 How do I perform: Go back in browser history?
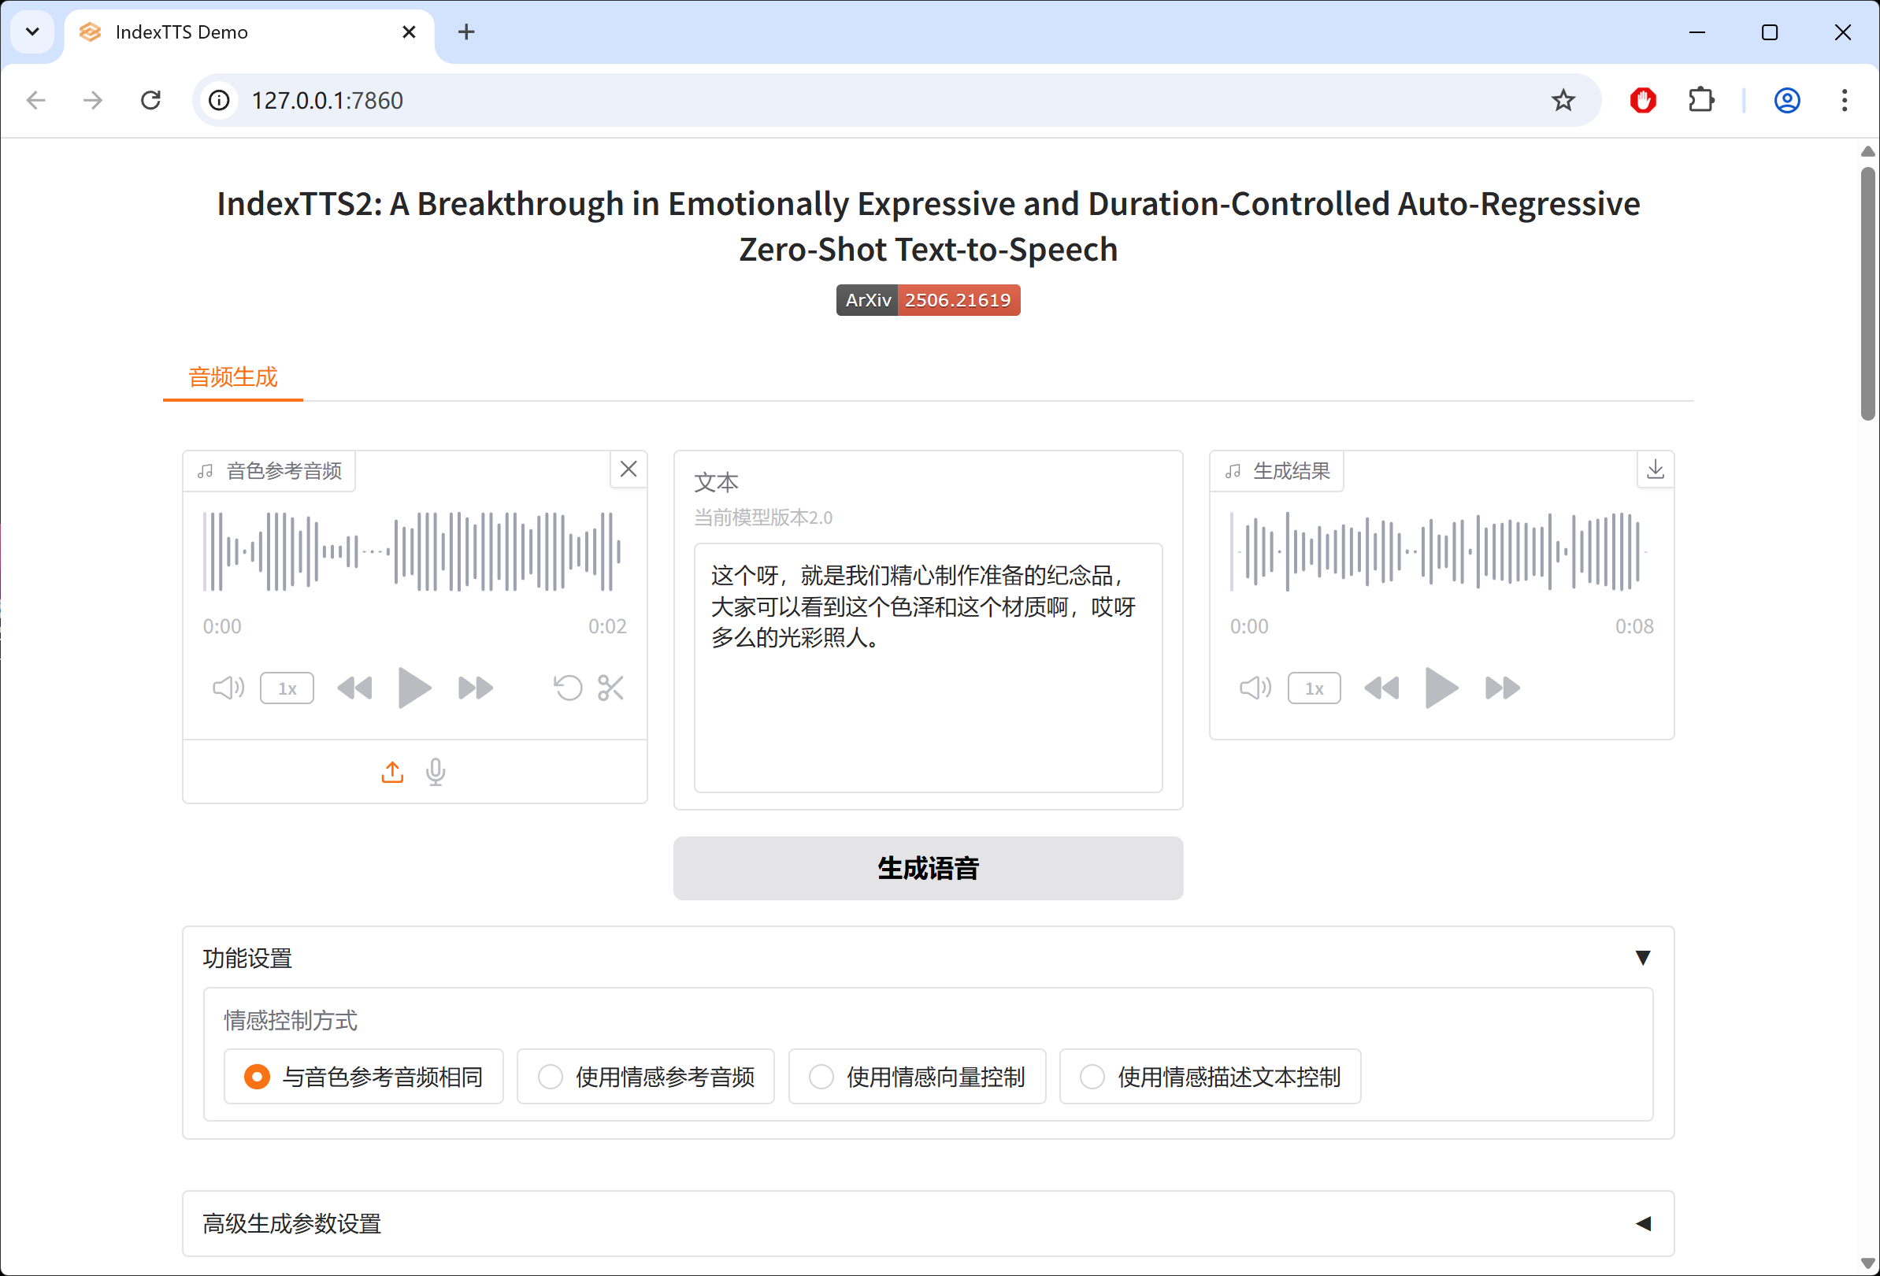point(35,100)
